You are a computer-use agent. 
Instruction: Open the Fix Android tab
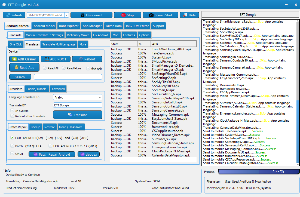[100, 35]
